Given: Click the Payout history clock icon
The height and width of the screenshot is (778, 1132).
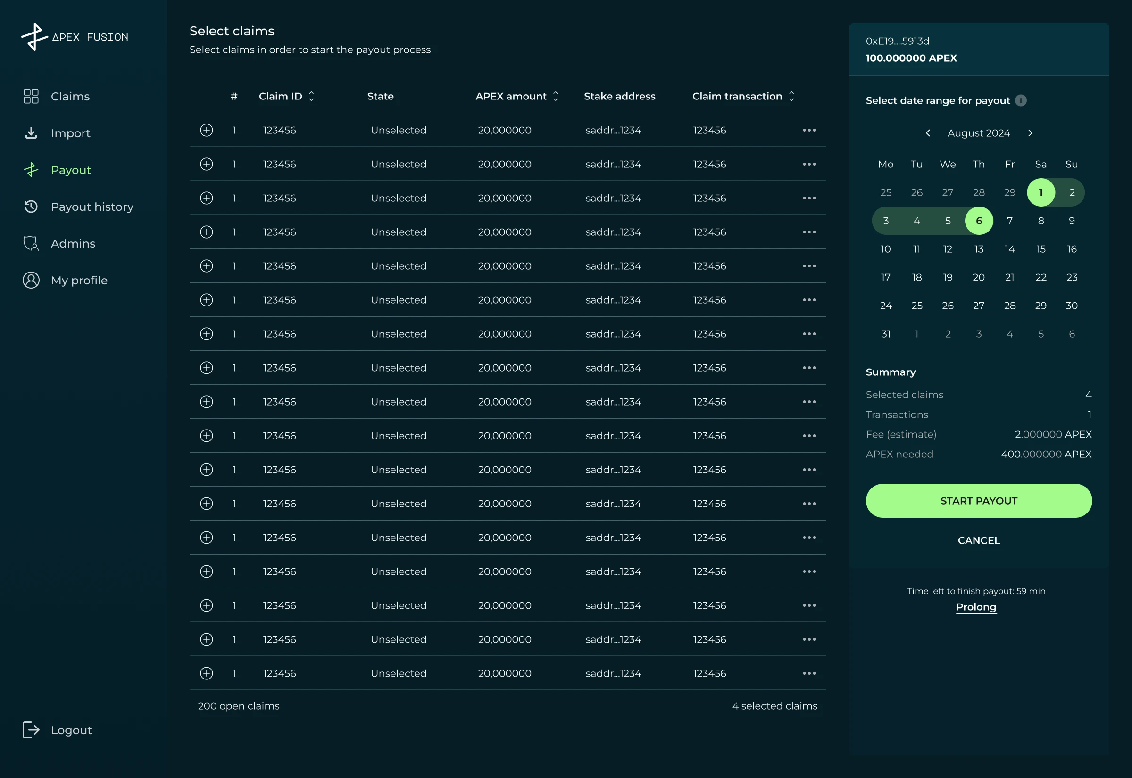Looking at the screenshot, I should (x=31, y=207).
